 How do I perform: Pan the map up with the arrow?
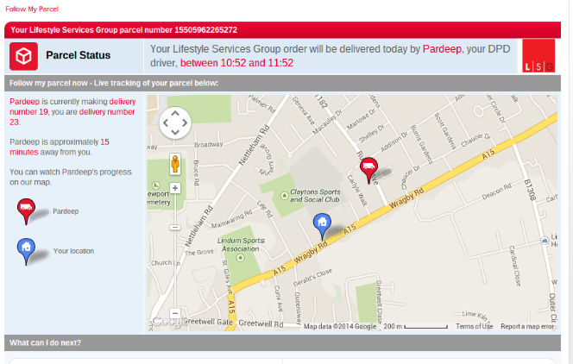175,114
